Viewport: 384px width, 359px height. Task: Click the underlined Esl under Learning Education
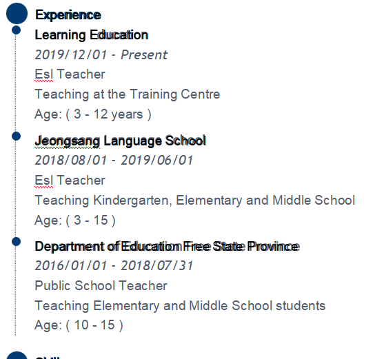pyautogui.click(x=44, y=74)
